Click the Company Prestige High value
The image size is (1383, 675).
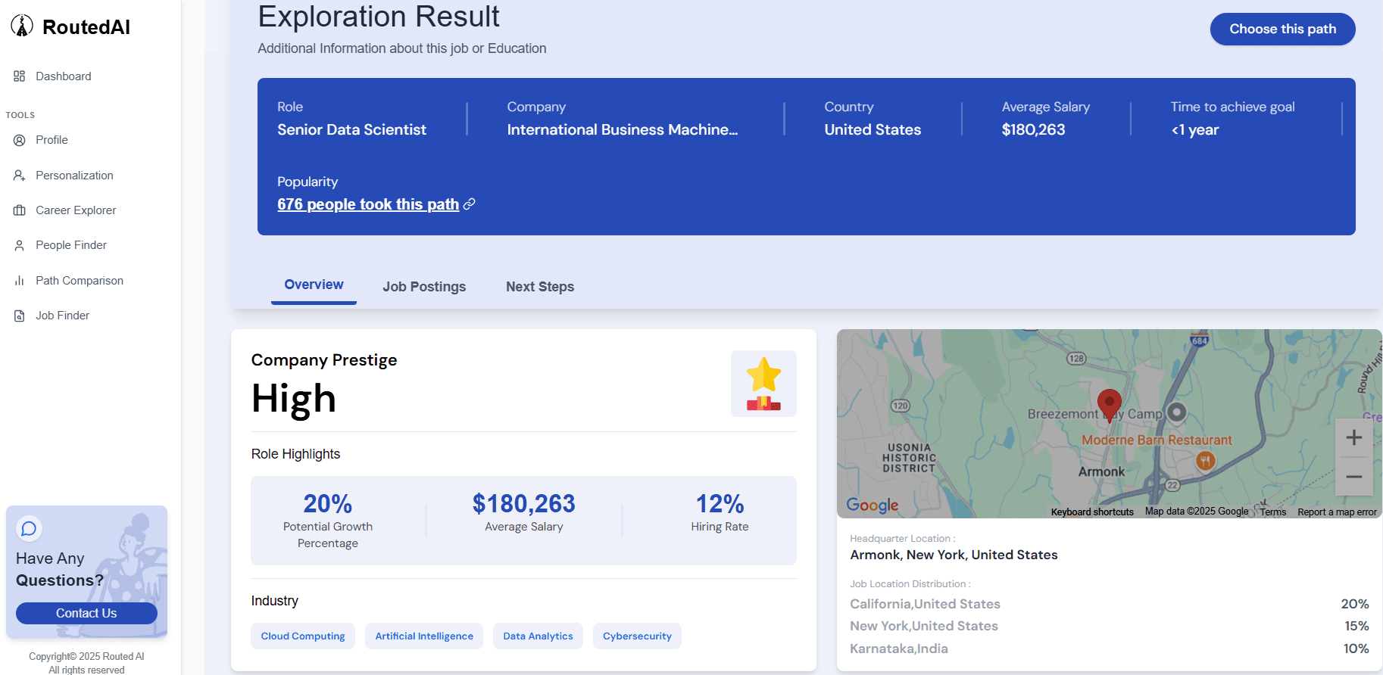point(294,399)
